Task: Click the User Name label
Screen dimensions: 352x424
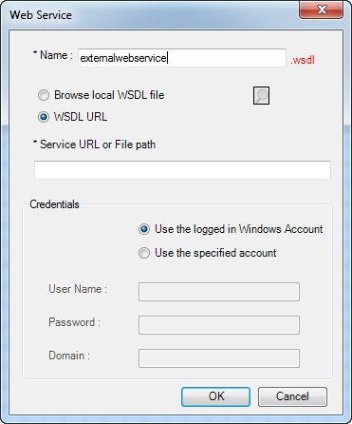Action: tap(78, 289)
